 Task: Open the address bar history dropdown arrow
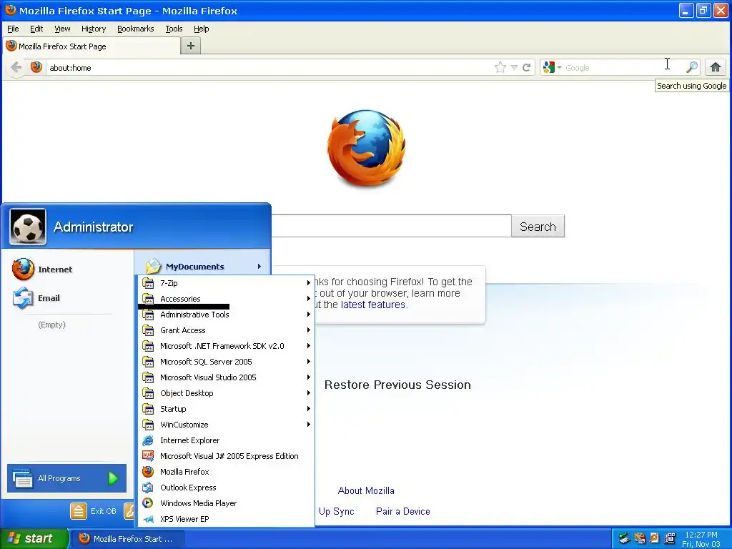coord(514,68)
